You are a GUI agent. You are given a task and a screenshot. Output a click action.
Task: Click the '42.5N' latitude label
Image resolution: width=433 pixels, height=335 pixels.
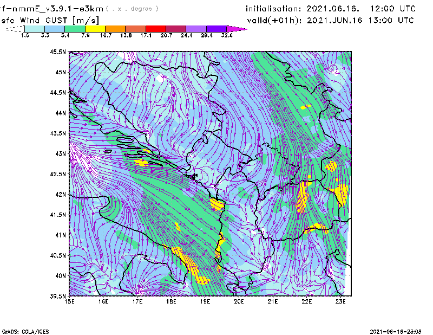(58, 174)
